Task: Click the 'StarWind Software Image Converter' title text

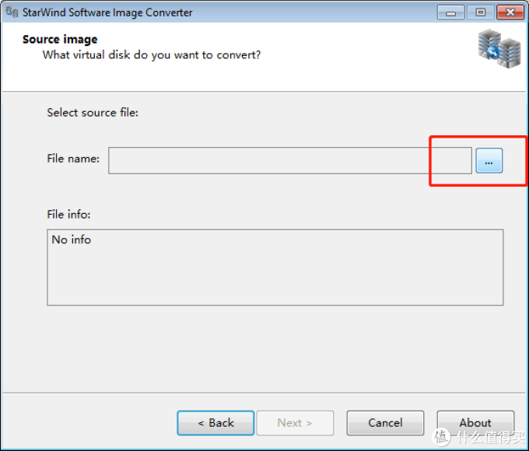Action: (107, 12)
